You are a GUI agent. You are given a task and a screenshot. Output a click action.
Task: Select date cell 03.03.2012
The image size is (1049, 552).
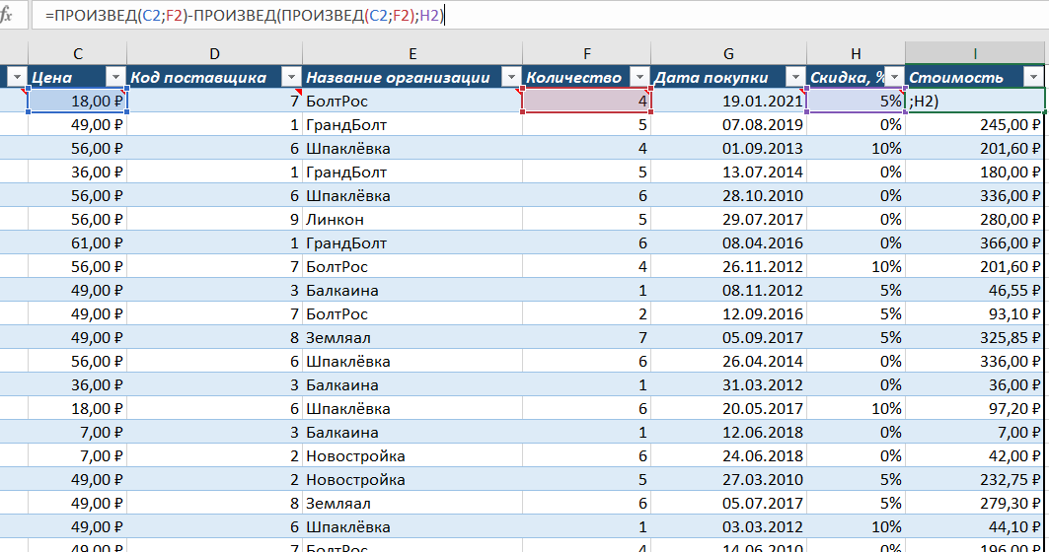click(x=728, y=526)
